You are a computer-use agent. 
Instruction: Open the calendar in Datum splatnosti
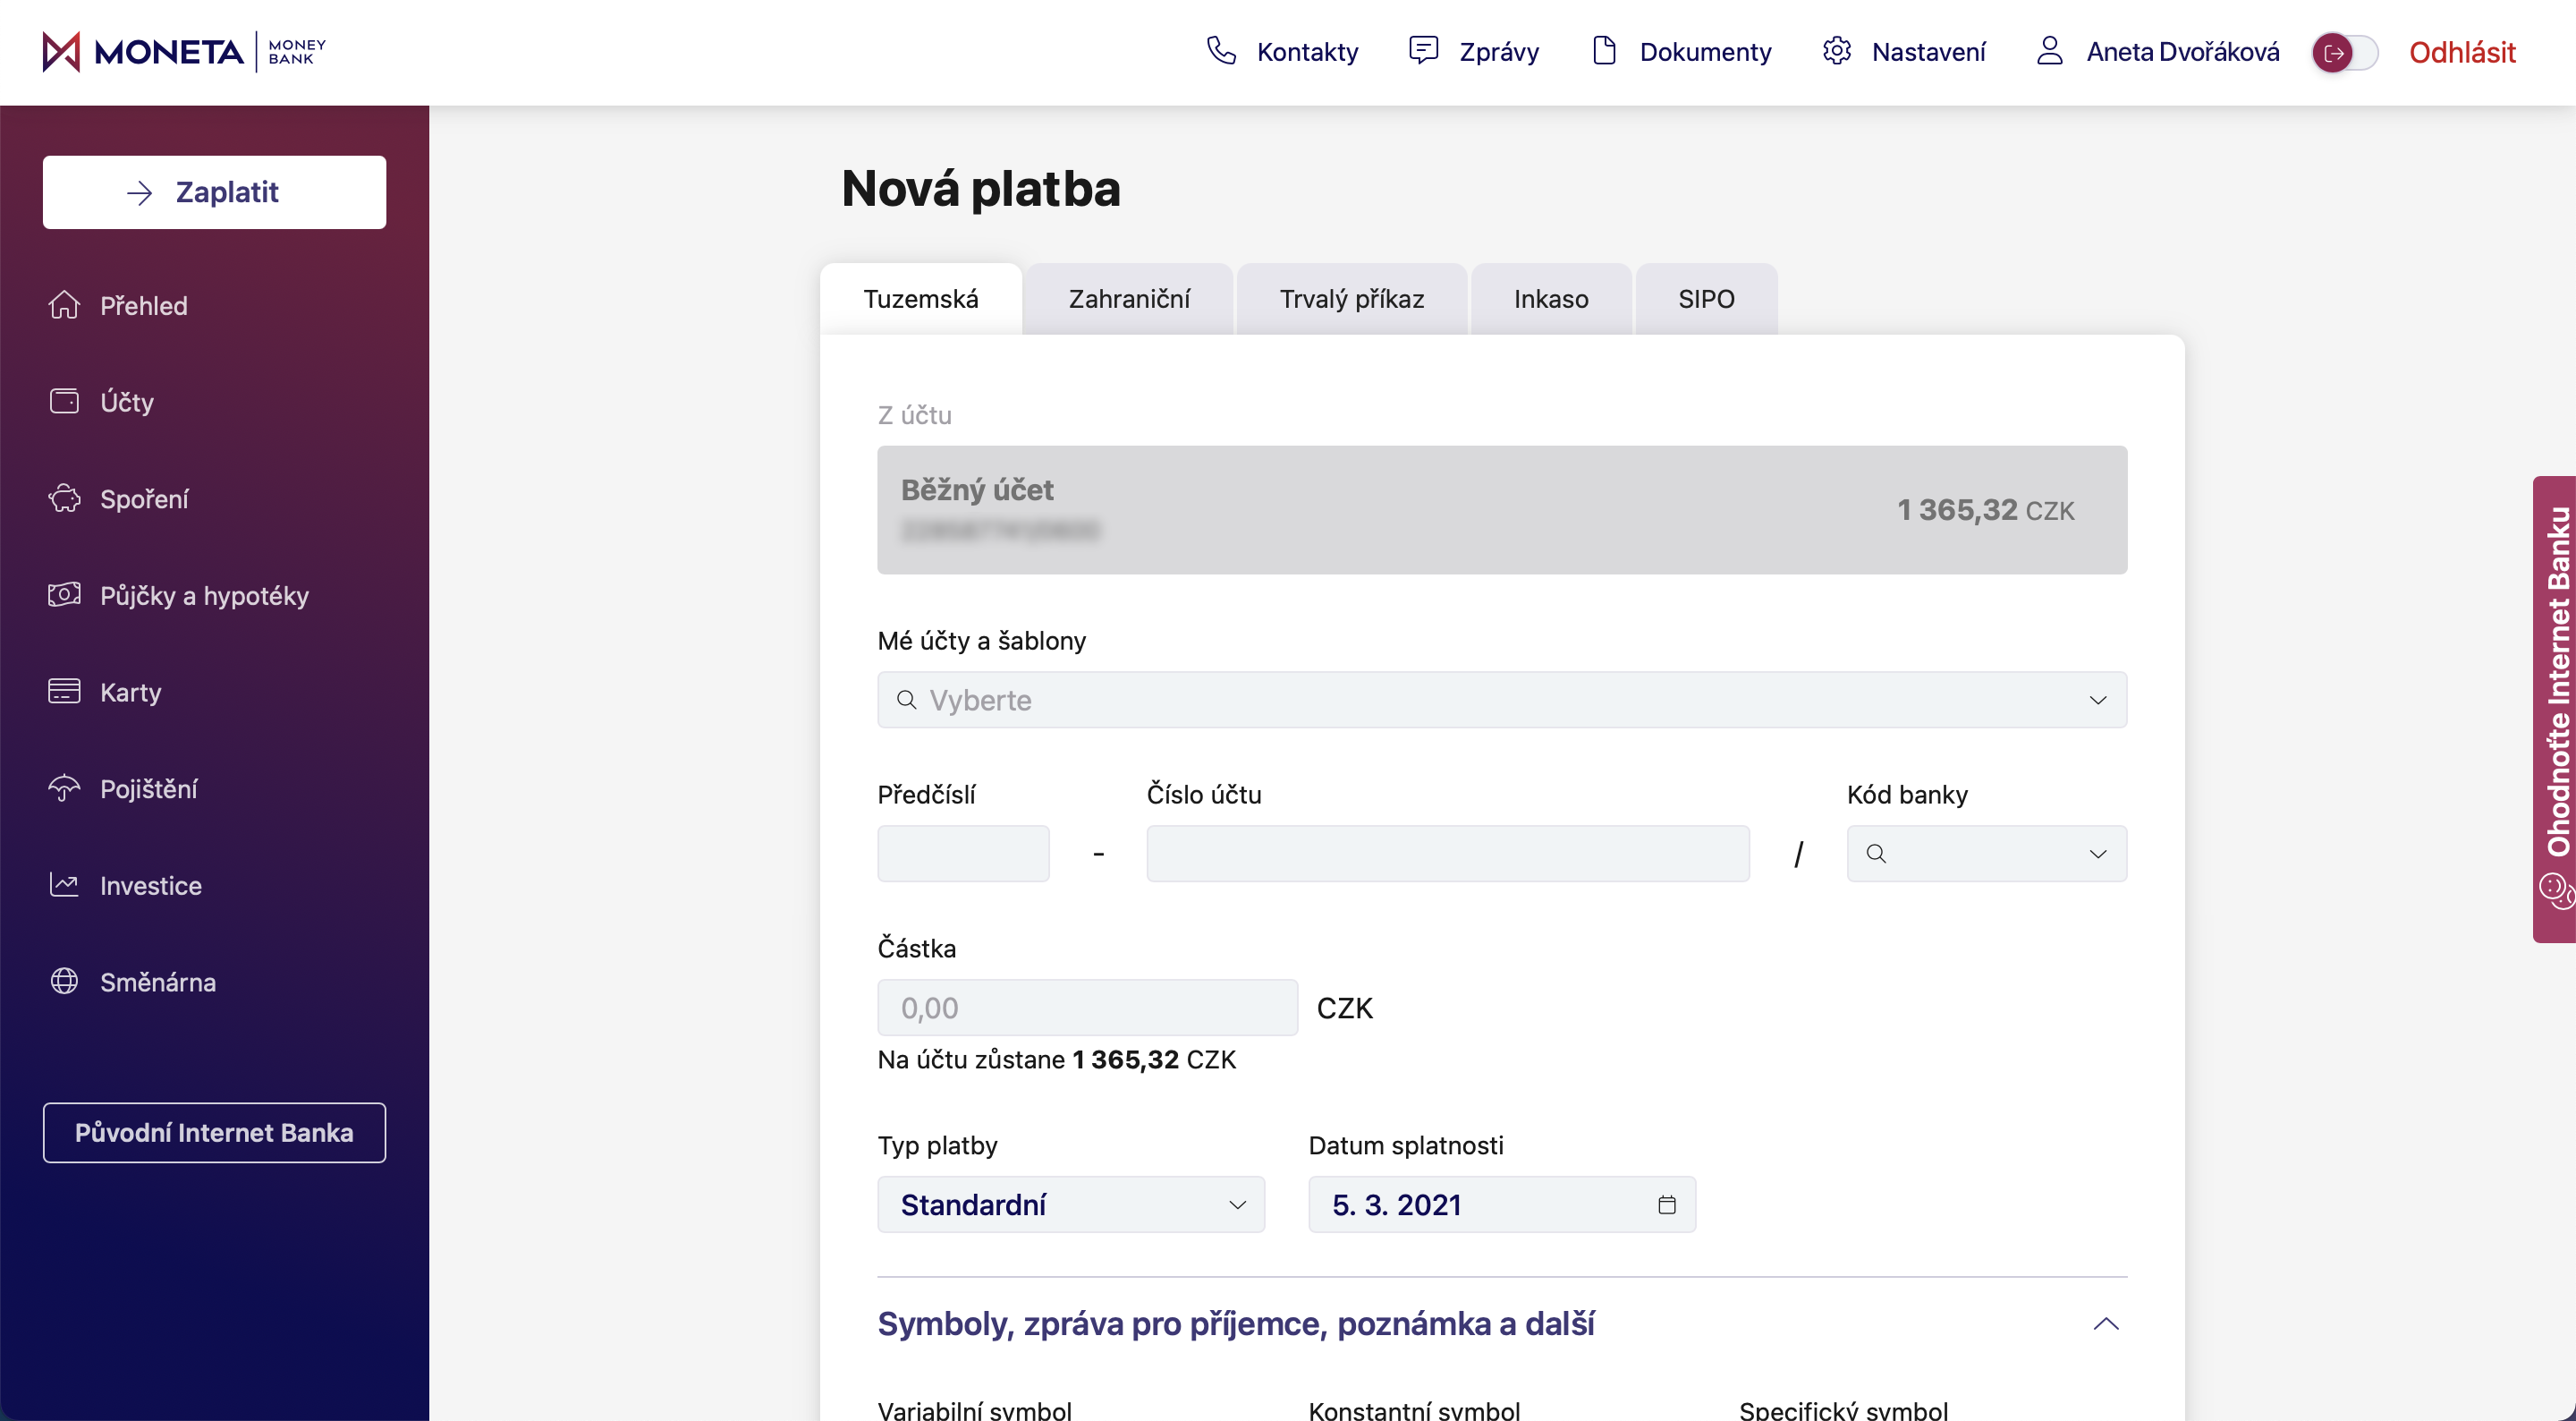[1666, 1204]
